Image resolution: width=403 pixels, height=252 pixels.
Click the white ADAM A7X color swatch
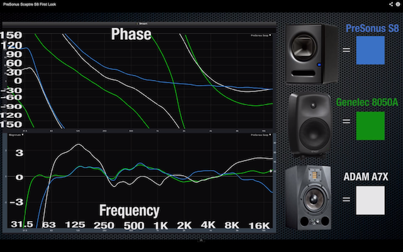click(x=370, y=200)
